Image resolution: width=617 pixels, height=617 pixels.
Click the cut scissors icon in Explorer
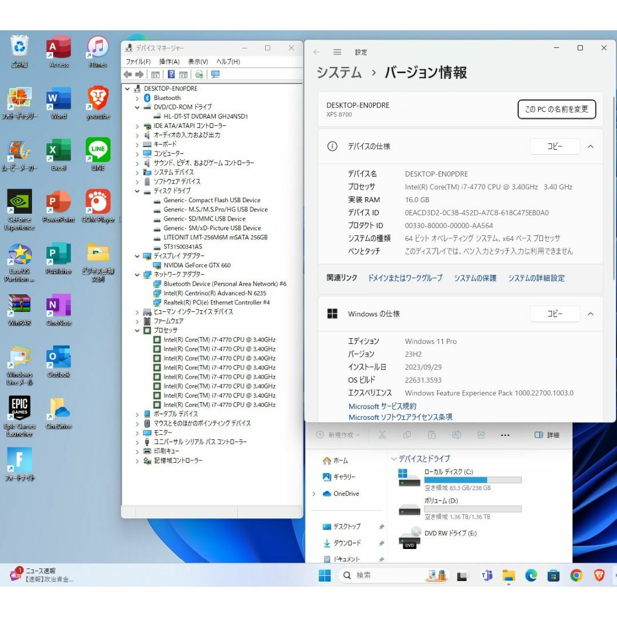(382, 435)
